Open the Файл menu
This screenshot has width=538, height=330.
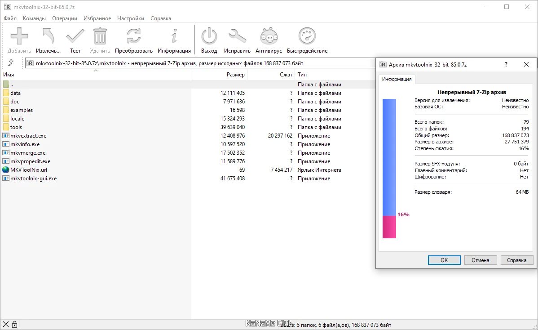[10, 18]
